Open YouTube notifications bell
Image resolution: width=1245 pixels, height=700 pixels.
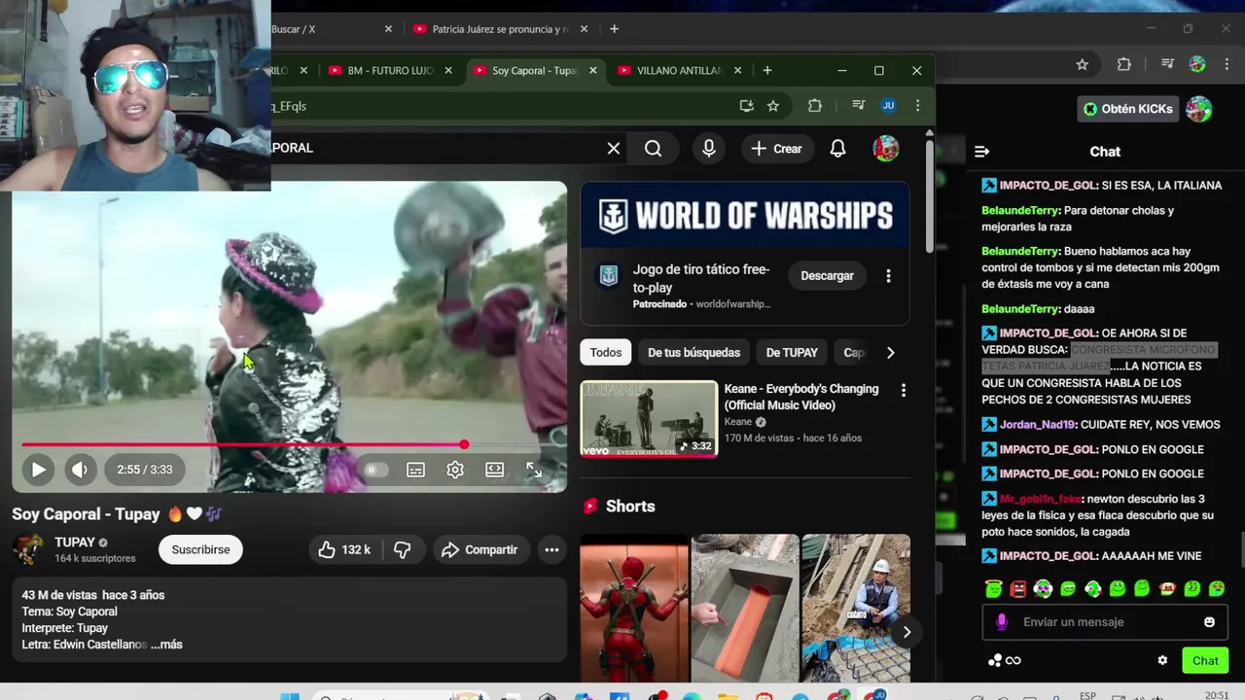[x=837, y=149]
